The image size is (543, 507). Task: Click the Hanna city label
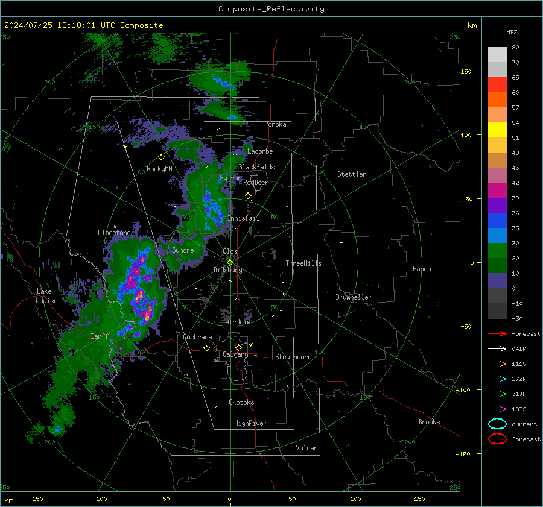(x=422, y=269)
